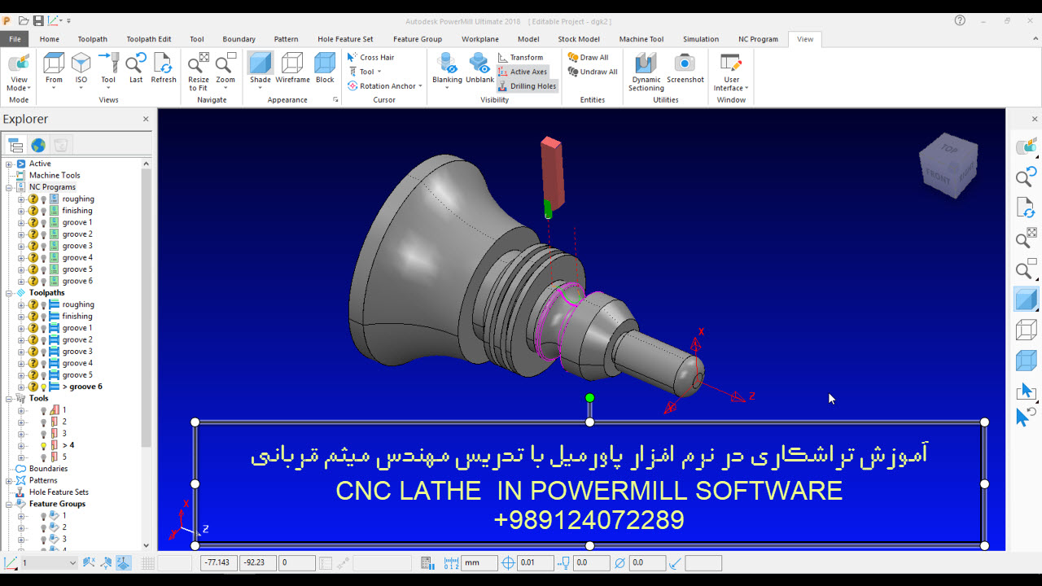Click the Help question mark icon
This screenshot has height=586, width=1042.
coord(960,20)
